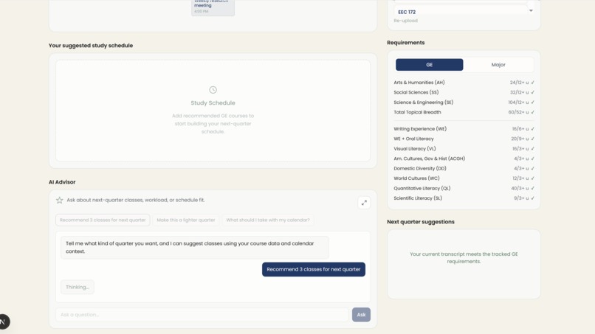Screen dimensions: 595x334
Task: Click the sent 'Recommend 3 classes' chat message
Action: coord(314,270)
